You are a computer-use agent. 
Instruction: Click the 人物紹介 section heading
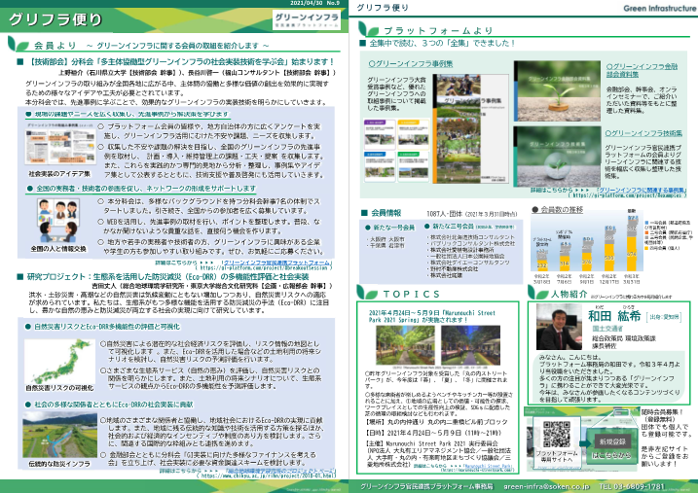pos(570,293)
